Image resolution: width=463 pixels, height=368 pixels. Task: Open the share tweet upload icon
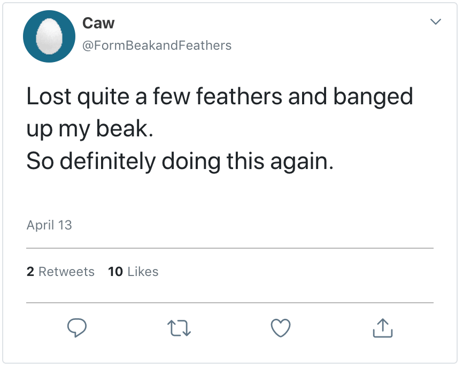tap(382, 327)
